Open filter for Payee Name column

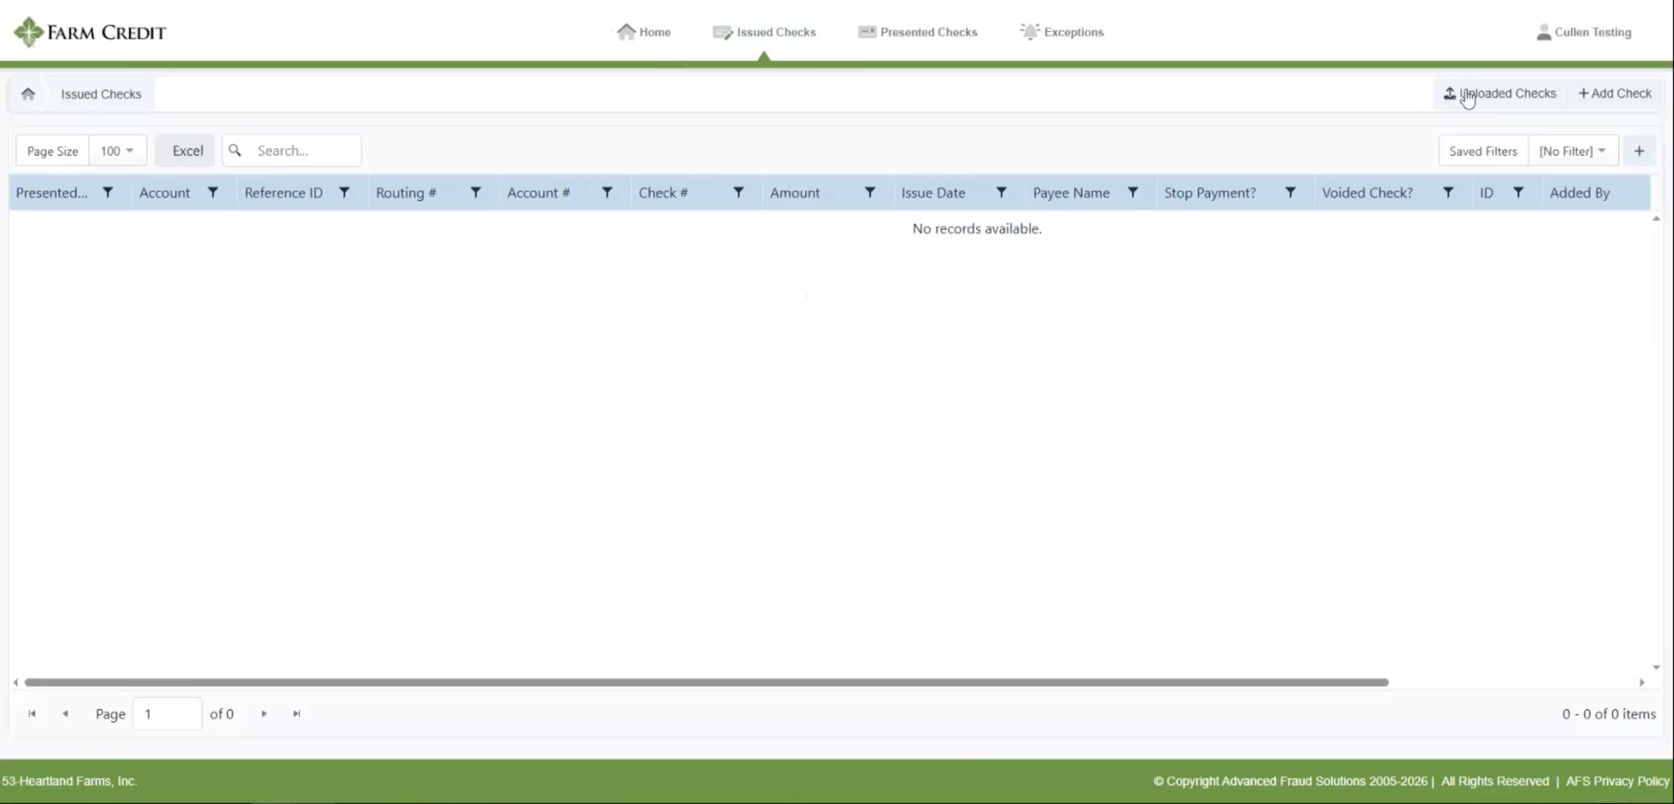pyautogui.click(x=1133, y=192)
